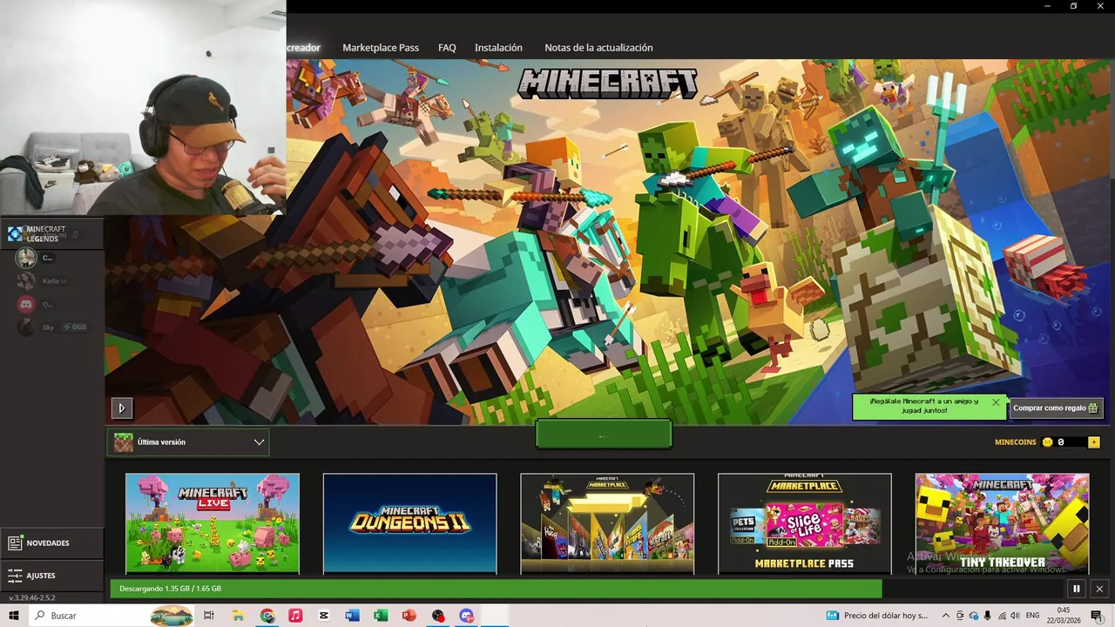
Task: Open the network Wi-Fi tray icon
Action: [1002, 616]
